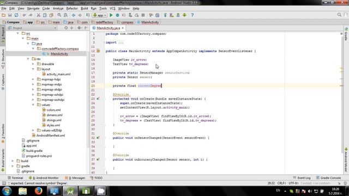Click the Synchronize toolbar icon
The width and height of the screenshot is (349, 196).
pos(16,15)
